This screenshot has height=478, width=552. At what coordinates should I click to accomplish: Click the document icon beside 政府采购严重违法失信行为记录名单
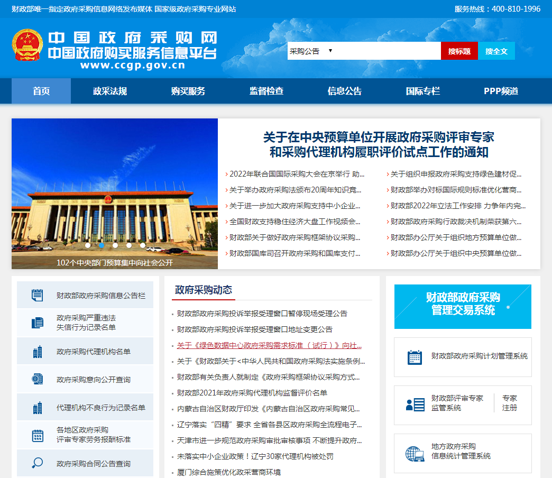pyautogui.click(x=38, y=323)
